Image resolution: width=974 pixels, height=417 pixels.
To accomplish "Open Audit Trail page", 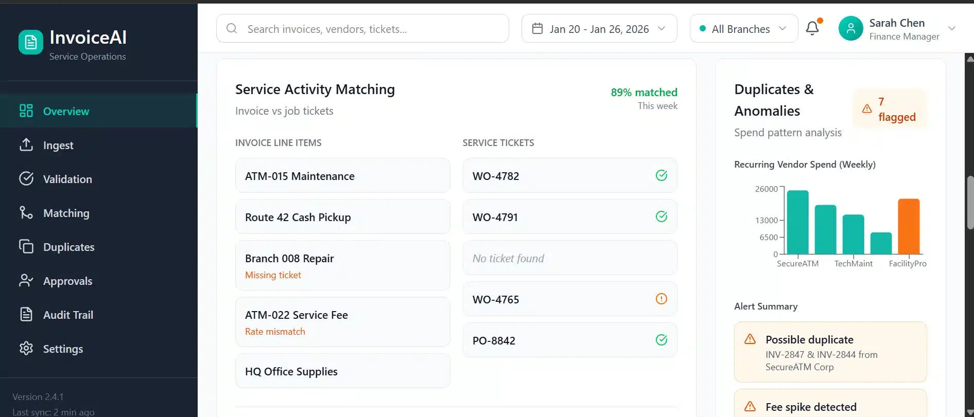I will click(x=98, y=314).
